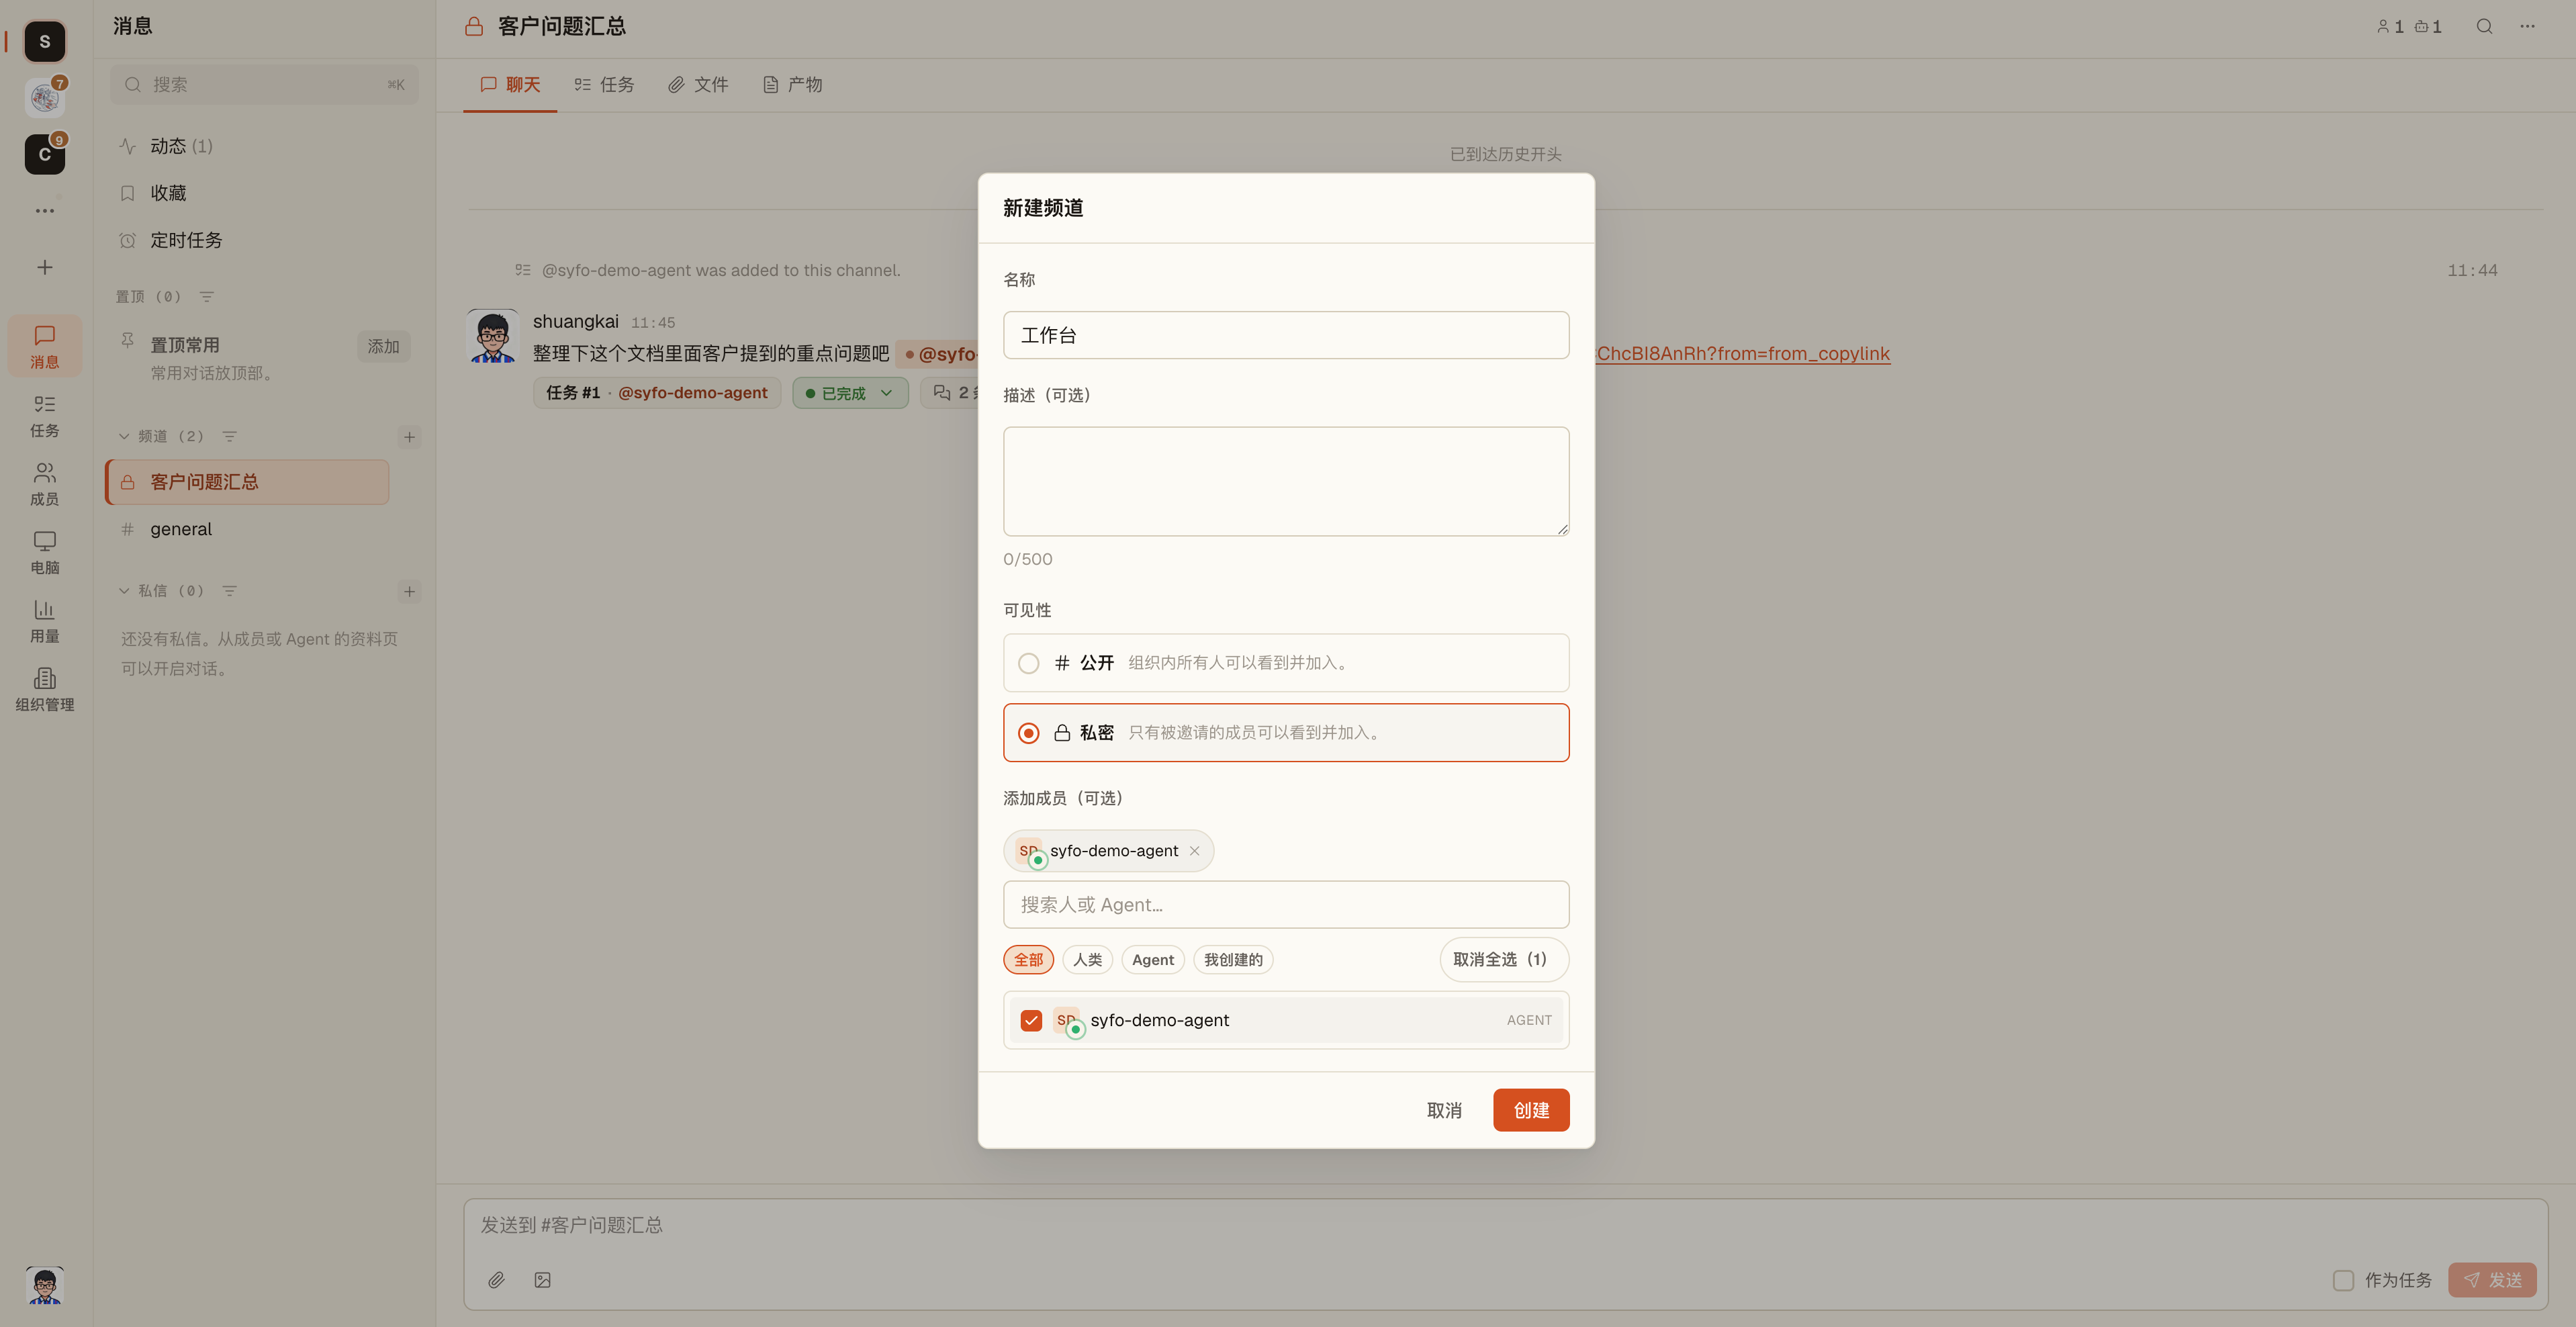Click shuangkai's message avatar
This screenshot has width=2576, height=1327.
pyautogui.click(x=493, y=336)
